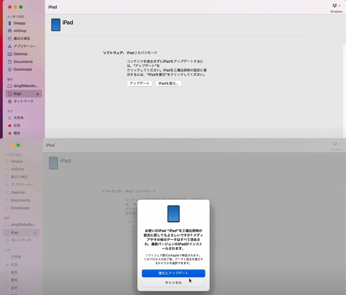
Task: Click the small ソフトウェア復元はApple note in the dialog
Action: [173, 259]
